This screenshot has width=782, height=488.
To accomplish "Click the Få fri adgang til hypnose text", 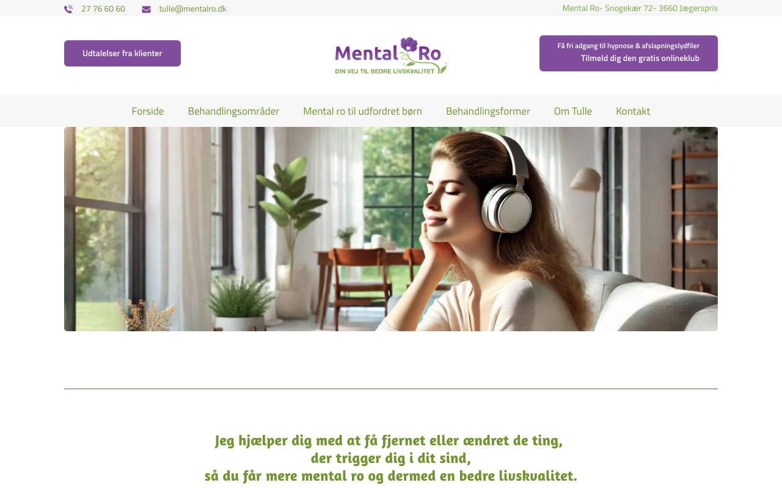I will point(628,46).
